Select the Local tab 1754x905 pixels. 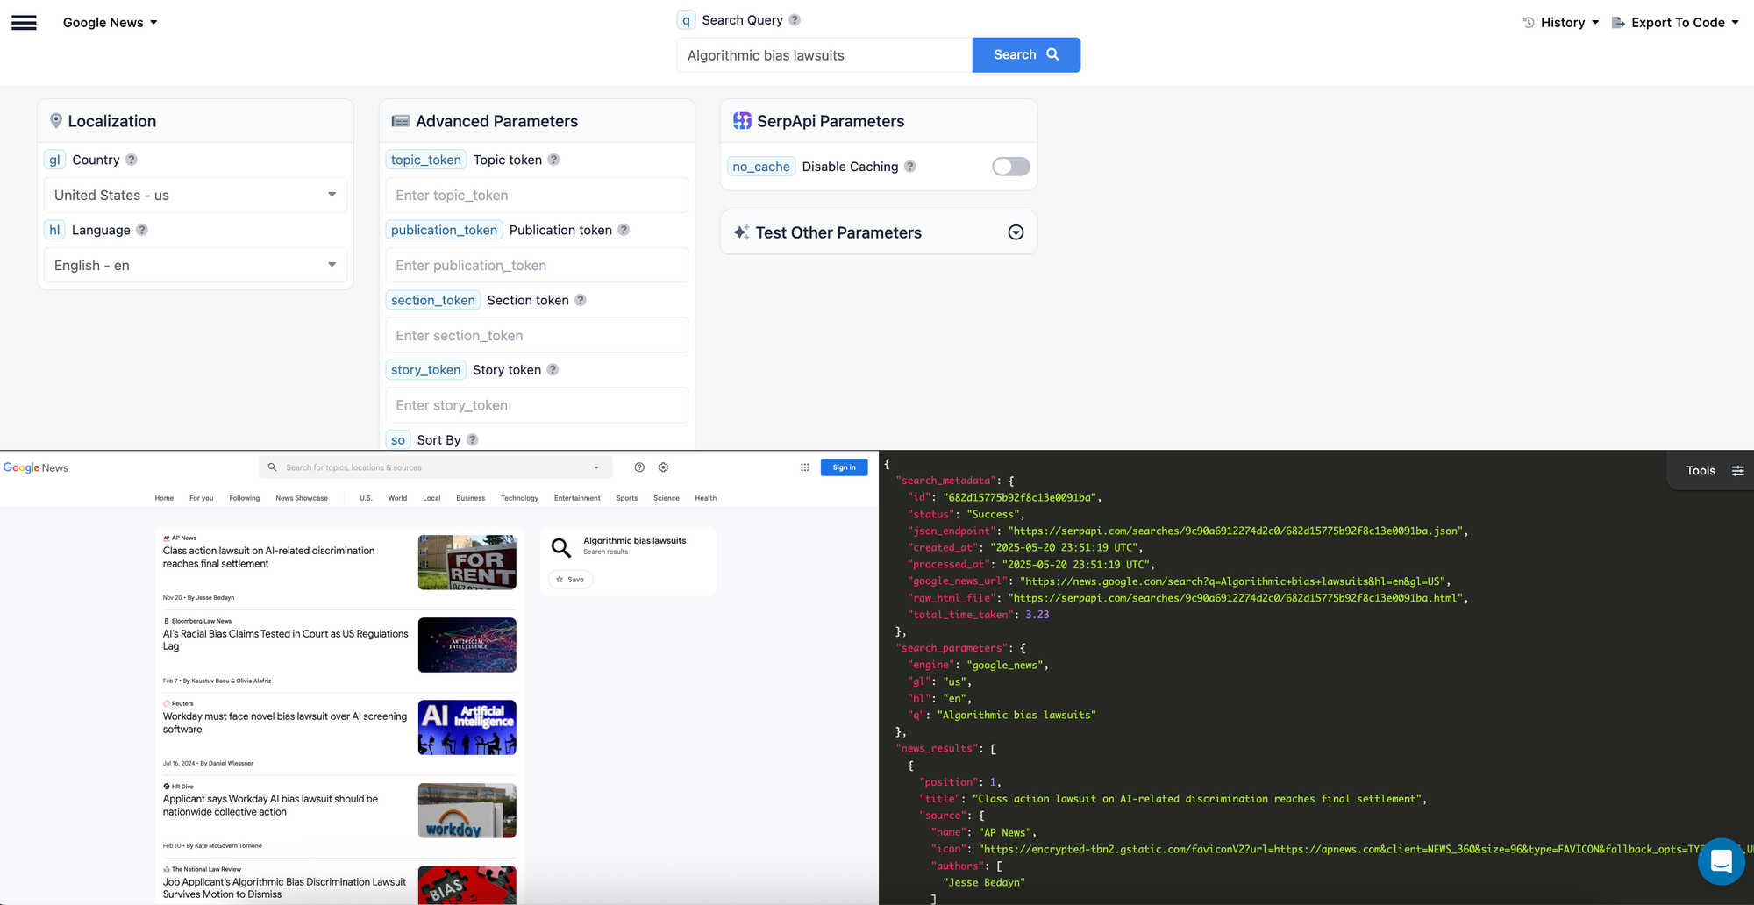[x=431, y=498]
